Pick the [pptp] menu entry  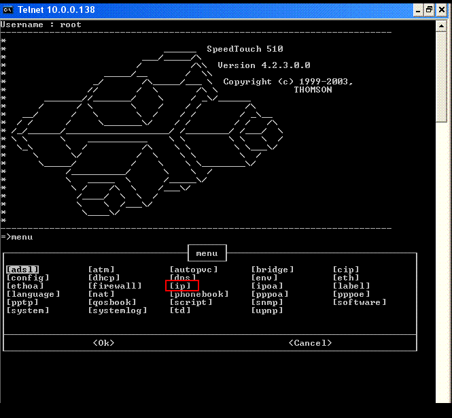click(x=22, y=302)
